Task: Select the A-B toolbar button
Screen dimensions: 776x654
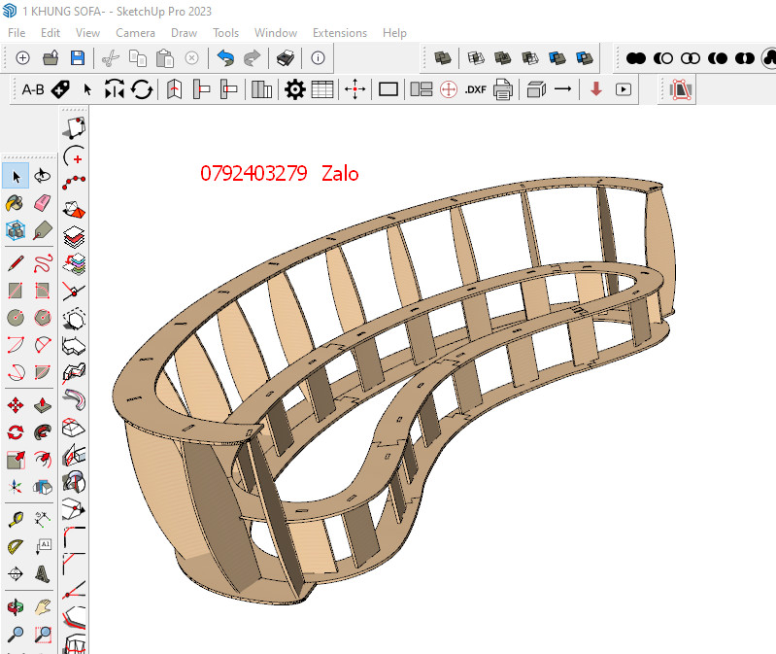Action: pos(33,89)
